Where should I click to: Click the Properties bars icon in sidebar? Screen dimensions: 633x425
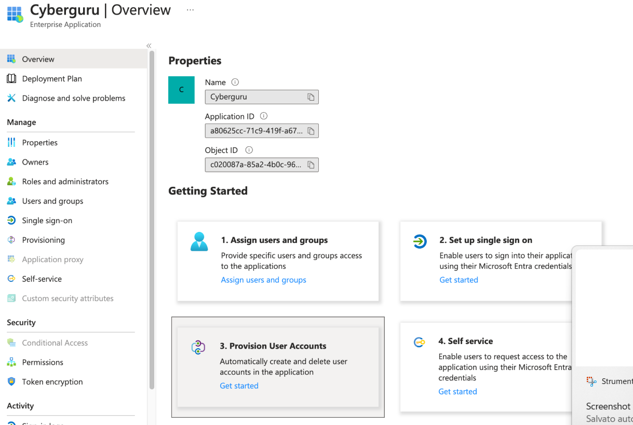click(x=11, y=142)
